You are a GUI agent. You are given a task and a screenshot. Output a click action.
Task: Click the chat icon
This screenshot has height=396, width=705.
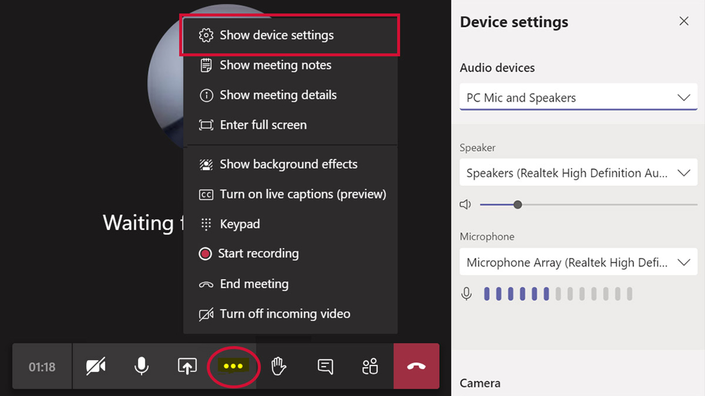[325, 366]
